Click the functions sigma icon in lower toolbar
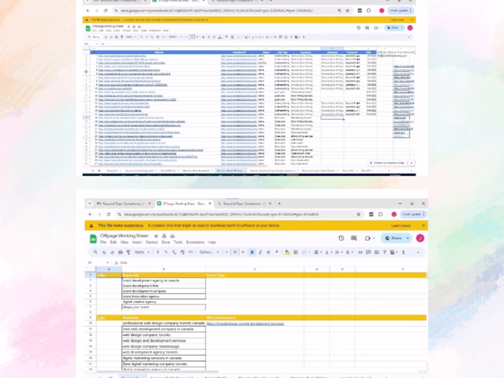 (403, 252)
